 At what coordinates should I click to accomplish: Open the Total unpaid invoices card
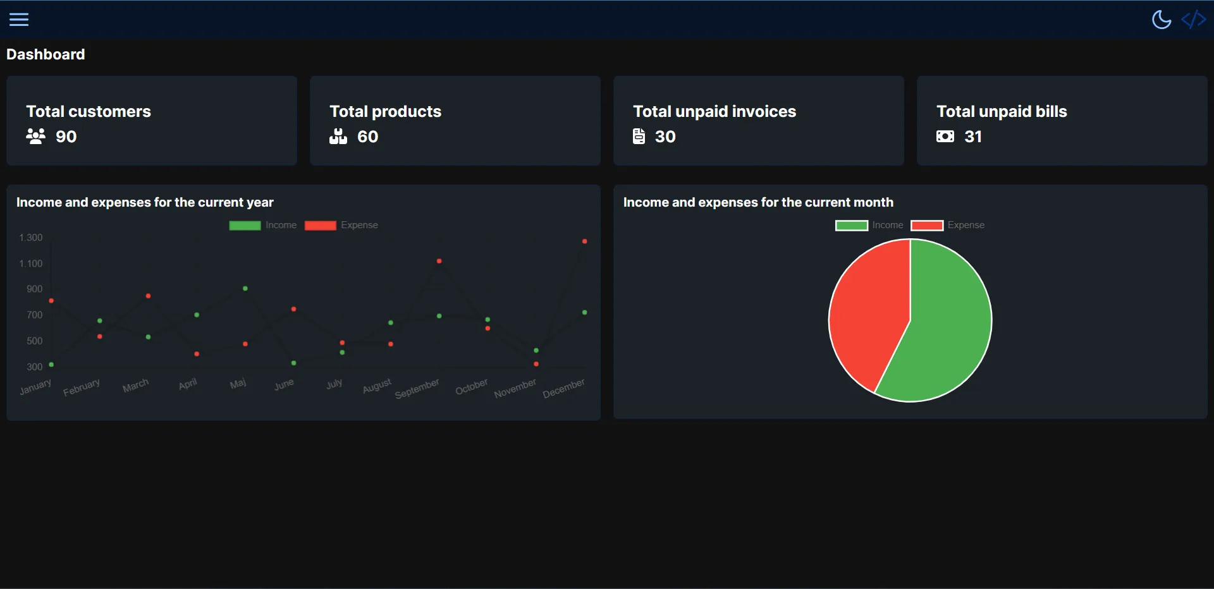(758, 120)
